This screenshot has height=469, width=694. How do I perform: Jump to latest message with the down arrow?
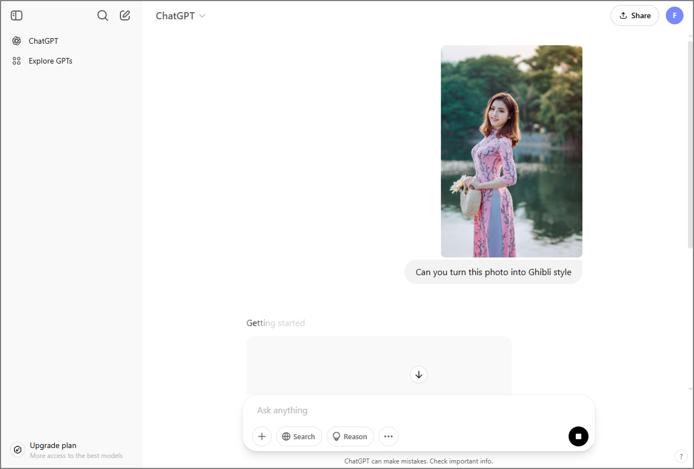point(419,375)
